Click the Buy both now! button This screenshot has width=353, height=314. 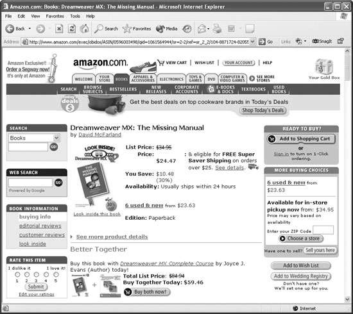[x=147, y=292]
